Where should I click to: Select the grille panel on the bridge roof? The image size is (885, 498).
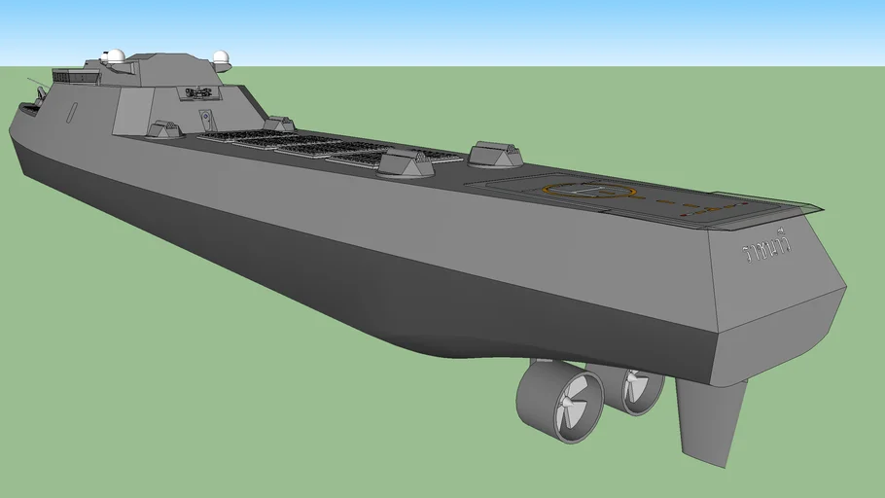point(66,75)
